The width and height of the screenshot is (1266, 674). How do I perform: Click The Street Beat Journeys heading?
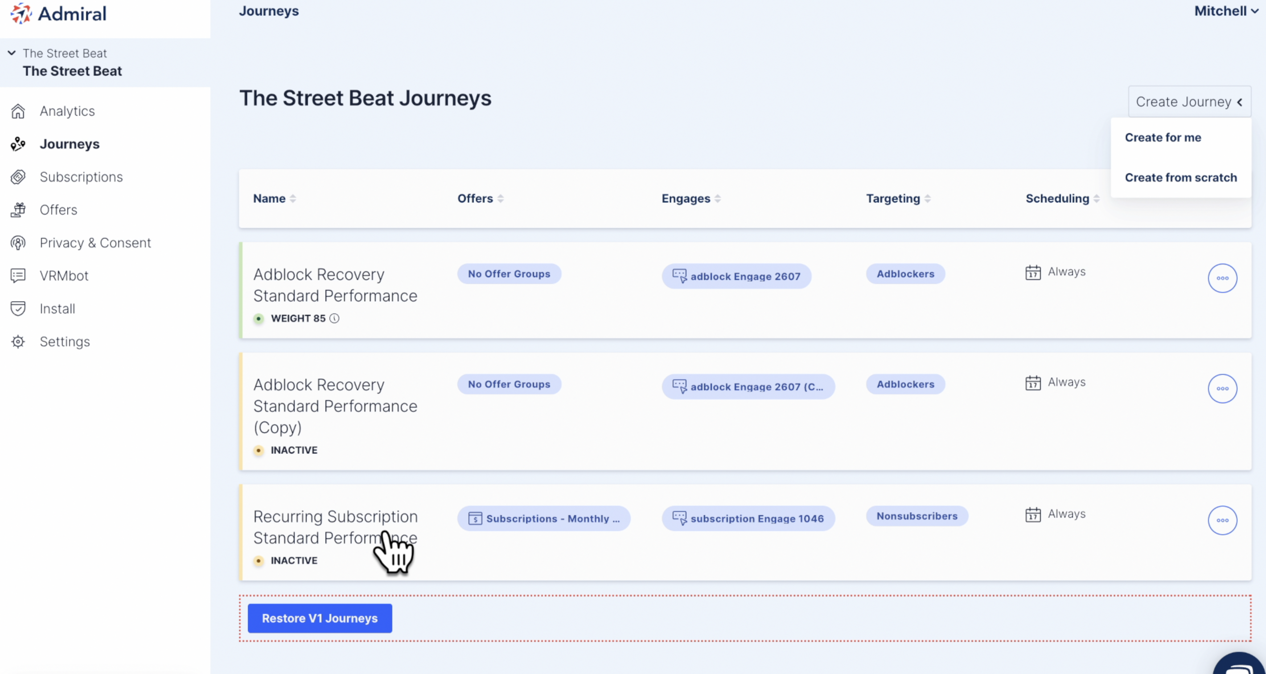tap(365, 98)
